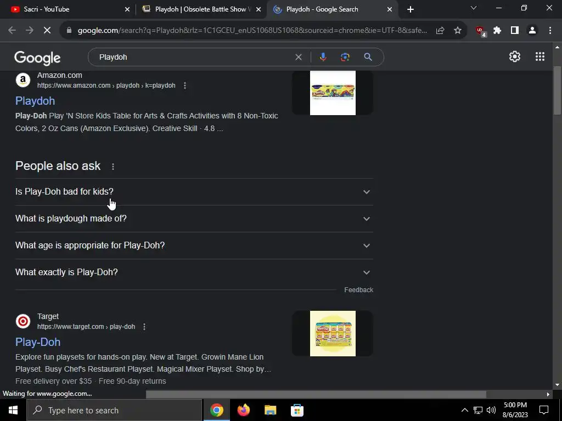Click the browser address bar URL
The image size is (562, 421).
pos(252,31)
